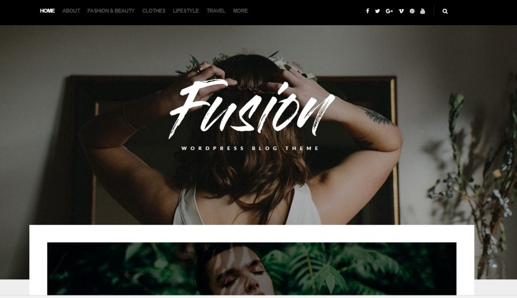
Task: Open the YouTube social icon
Action: (423, 11)
